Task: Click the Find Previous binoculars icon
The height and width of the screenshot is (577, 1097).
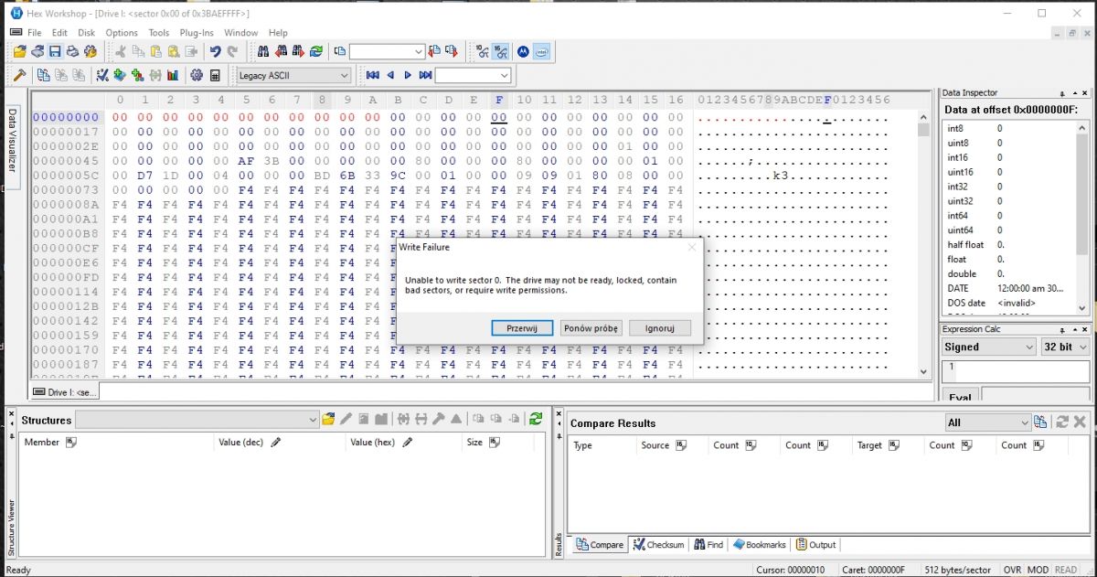Action: 281,52
